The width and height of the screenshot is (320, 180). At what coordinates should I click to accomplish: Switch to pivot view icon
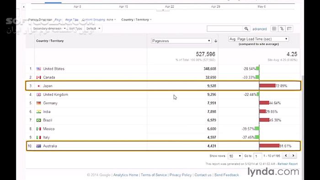tap(289, 29)
